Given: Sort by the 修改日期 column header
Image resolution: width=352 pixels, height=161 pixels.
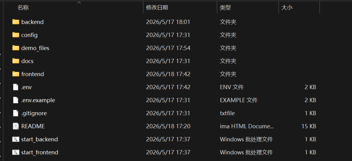Looking at the screenshot, I should click(x=157, y=7).
